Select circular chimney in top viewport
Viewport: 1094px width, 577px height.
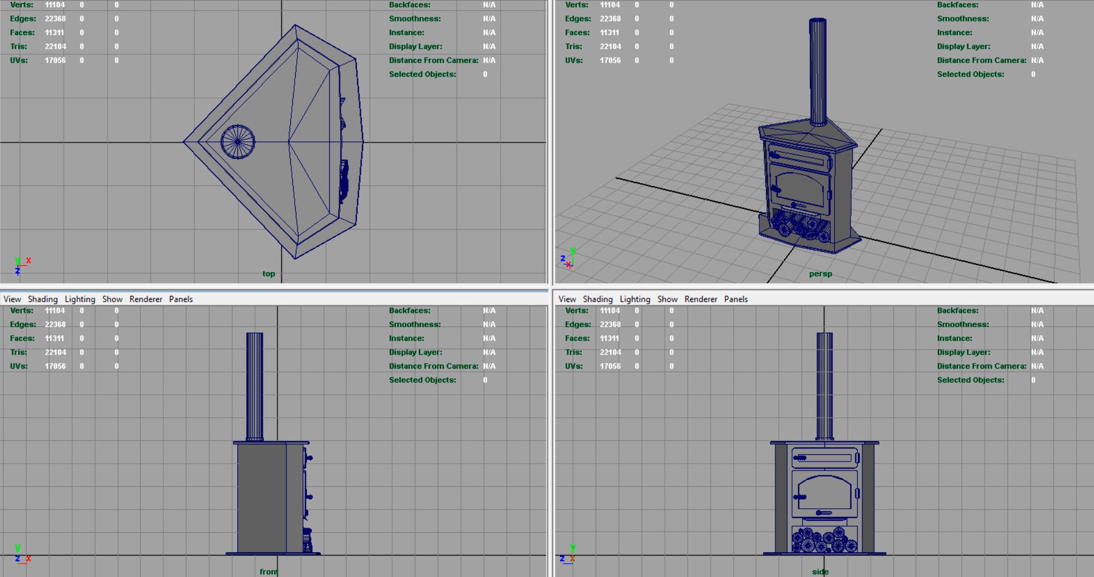[x=238, y=142]
